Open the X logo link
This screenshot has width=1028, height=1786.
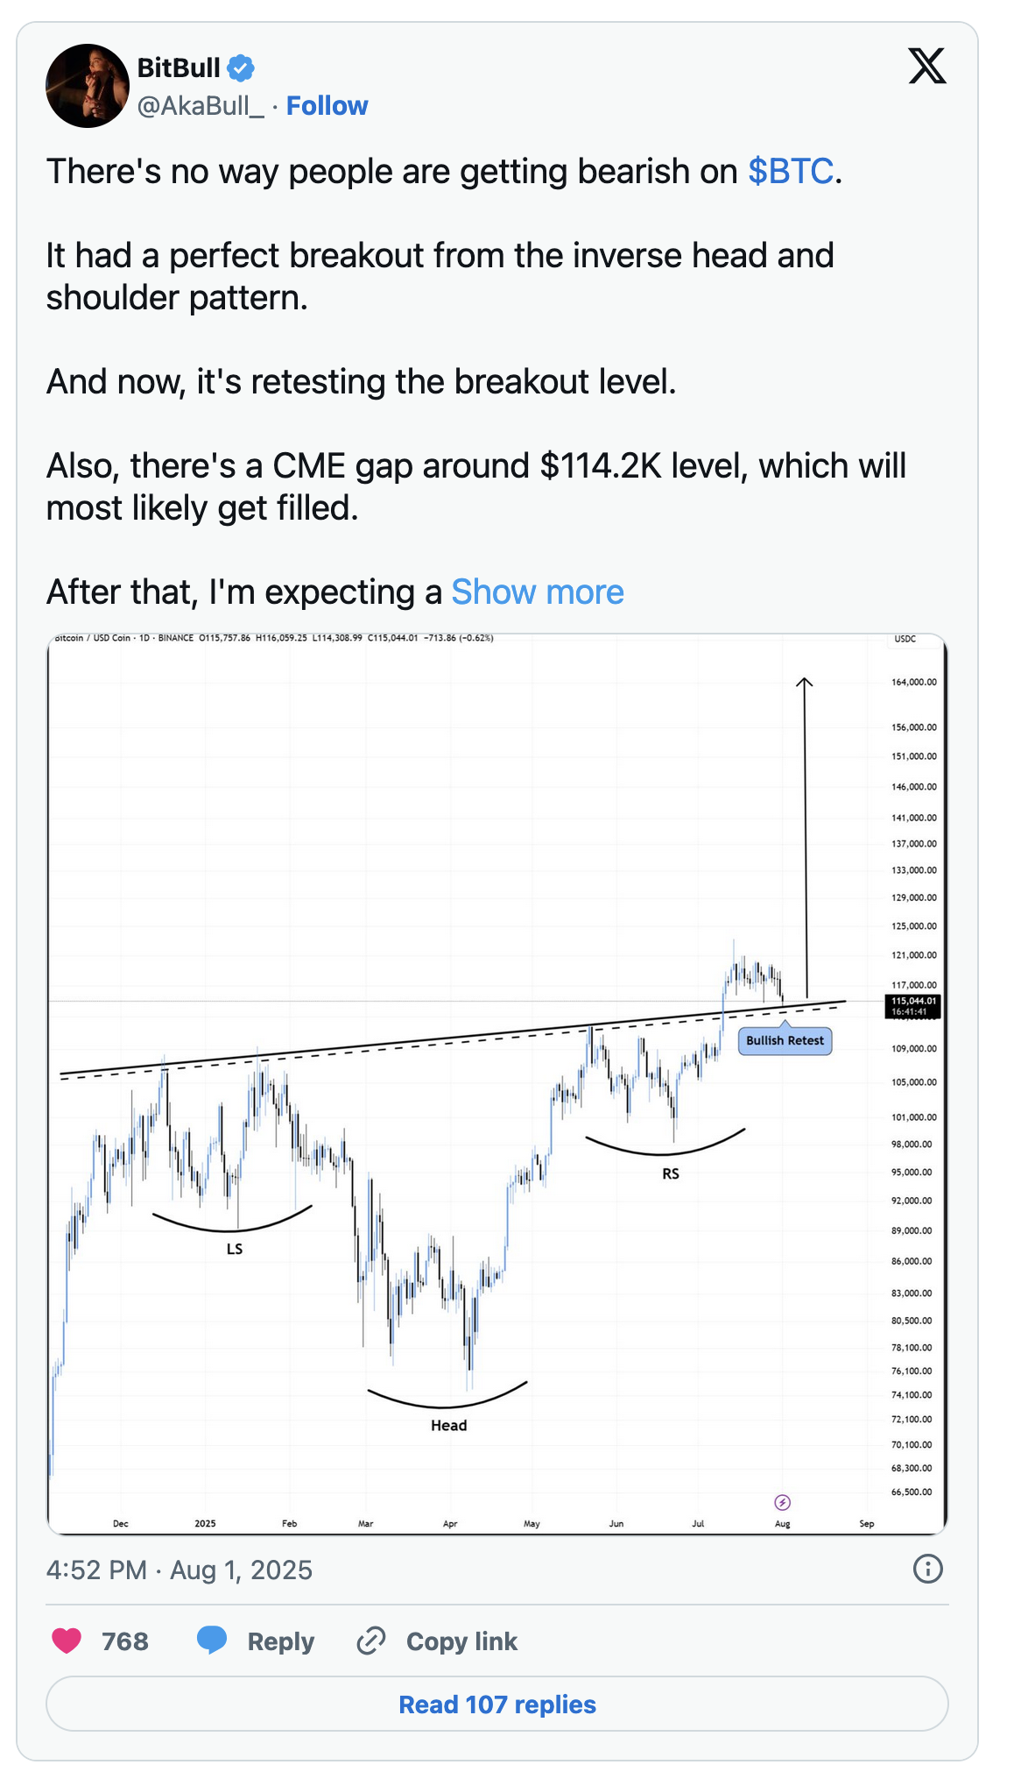927,67
